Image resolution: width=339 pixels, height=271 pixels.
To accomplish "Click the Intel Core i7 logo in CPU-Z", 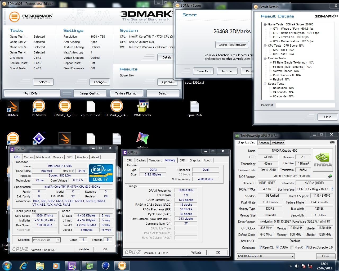I will pyautogui.click(x=101, y=173).
